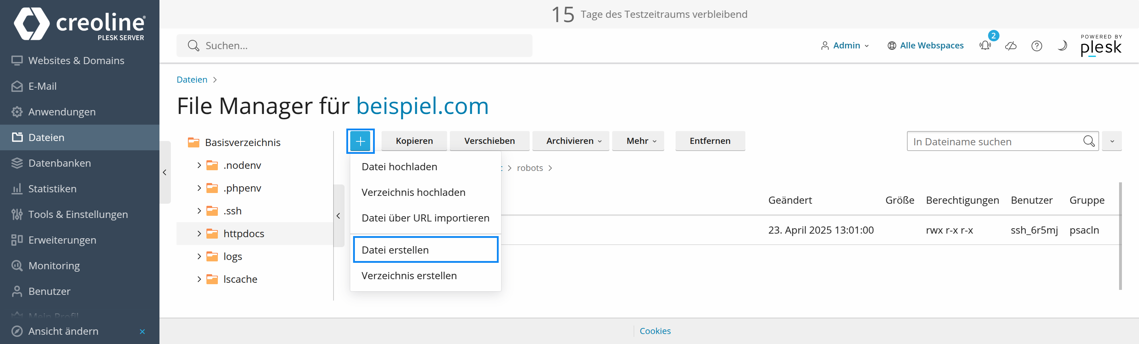Image resolution: width=1139 pixels, height=344 pixels.
Task: Open Websites & Domains in sidebar
Action: 80,61
